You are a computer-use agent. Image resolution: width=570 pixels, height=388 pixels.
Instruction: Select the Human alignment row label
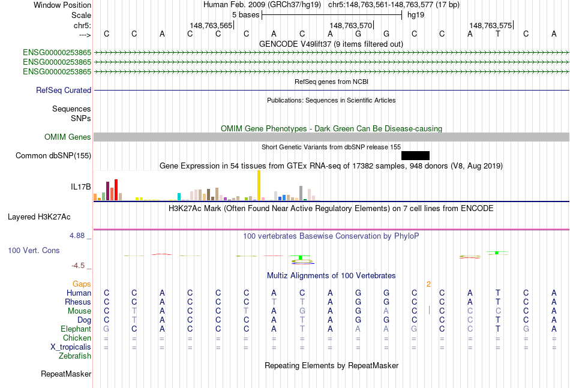(x=79, y=293)
